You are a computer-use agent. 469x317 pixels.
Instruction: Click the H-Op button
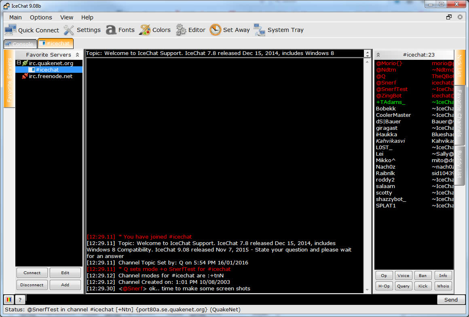click(x=384, y=286)
